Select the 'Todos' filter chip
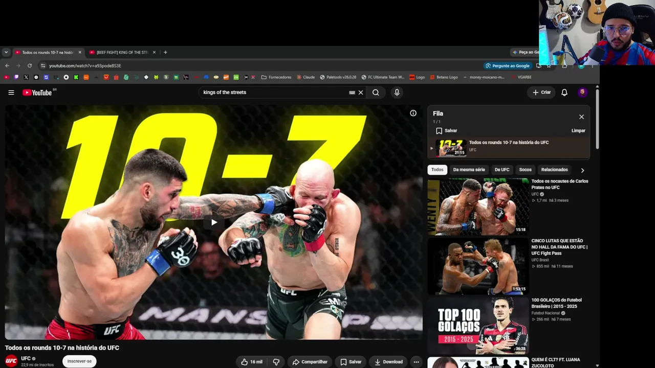 (438, 170)
